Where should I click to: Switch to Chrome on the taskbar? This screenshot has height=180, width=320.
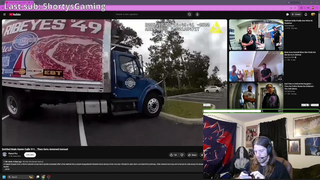tap(43, 177)
